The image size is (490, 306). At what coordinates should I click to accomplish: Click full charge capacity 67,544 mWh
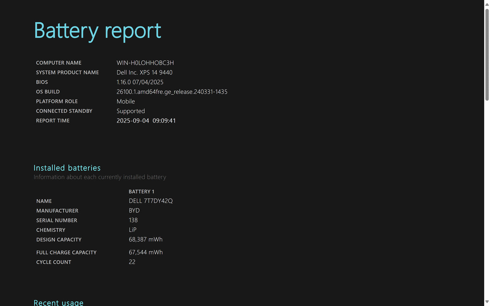(x=146, y=252)
